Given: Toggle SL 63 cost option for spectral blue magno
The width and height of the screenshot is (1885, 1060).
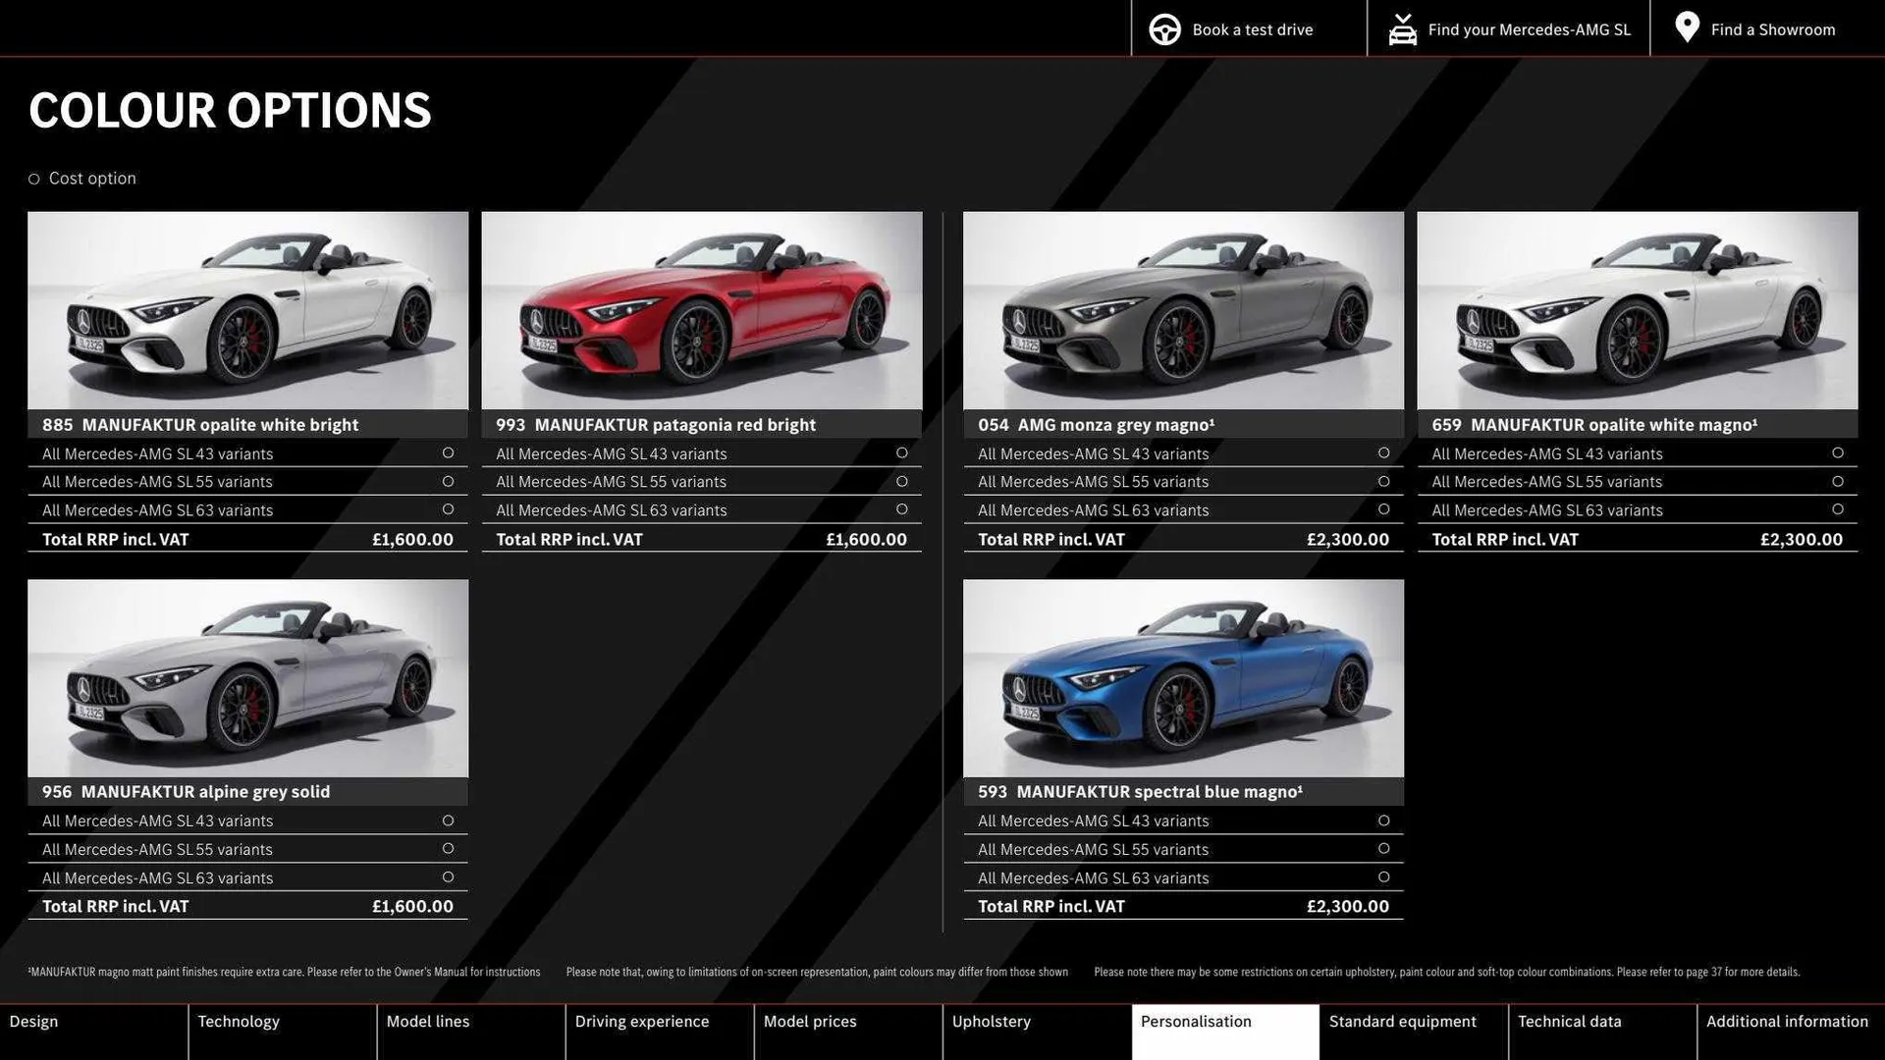Looking at the screenshot, I should [1383, 877].
